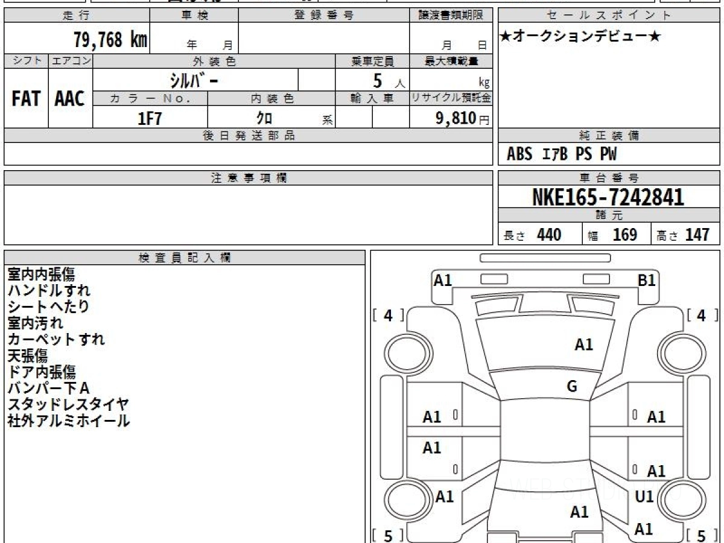Click the seating capacity value 5 人
Screen dimensions: 724x543
[389, 81]
